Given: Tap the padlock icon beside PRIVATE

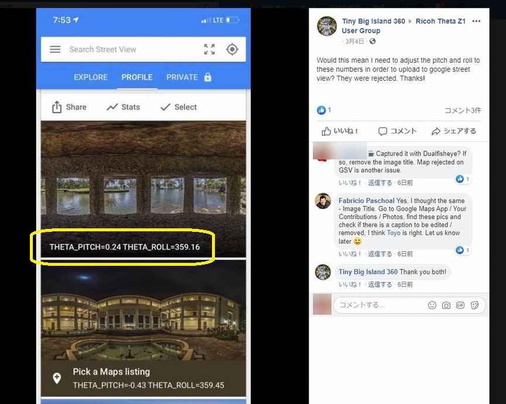Looking at the screenshot, I should click(208, 77).
